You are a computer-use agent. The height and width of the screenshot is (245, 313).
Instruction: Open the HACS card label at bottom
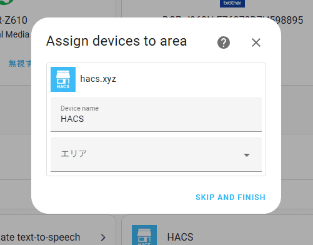181,237
